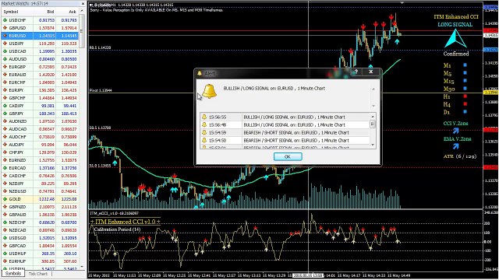Select CADJPY row in Market Watch
Screen dimensions: 499x280
[40, 106]
